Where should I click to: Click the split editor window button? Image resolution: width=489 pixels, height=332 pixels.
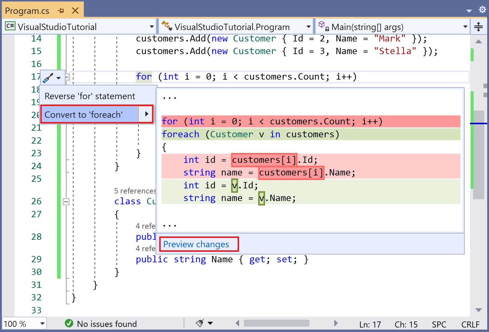[x=478, y=27]
